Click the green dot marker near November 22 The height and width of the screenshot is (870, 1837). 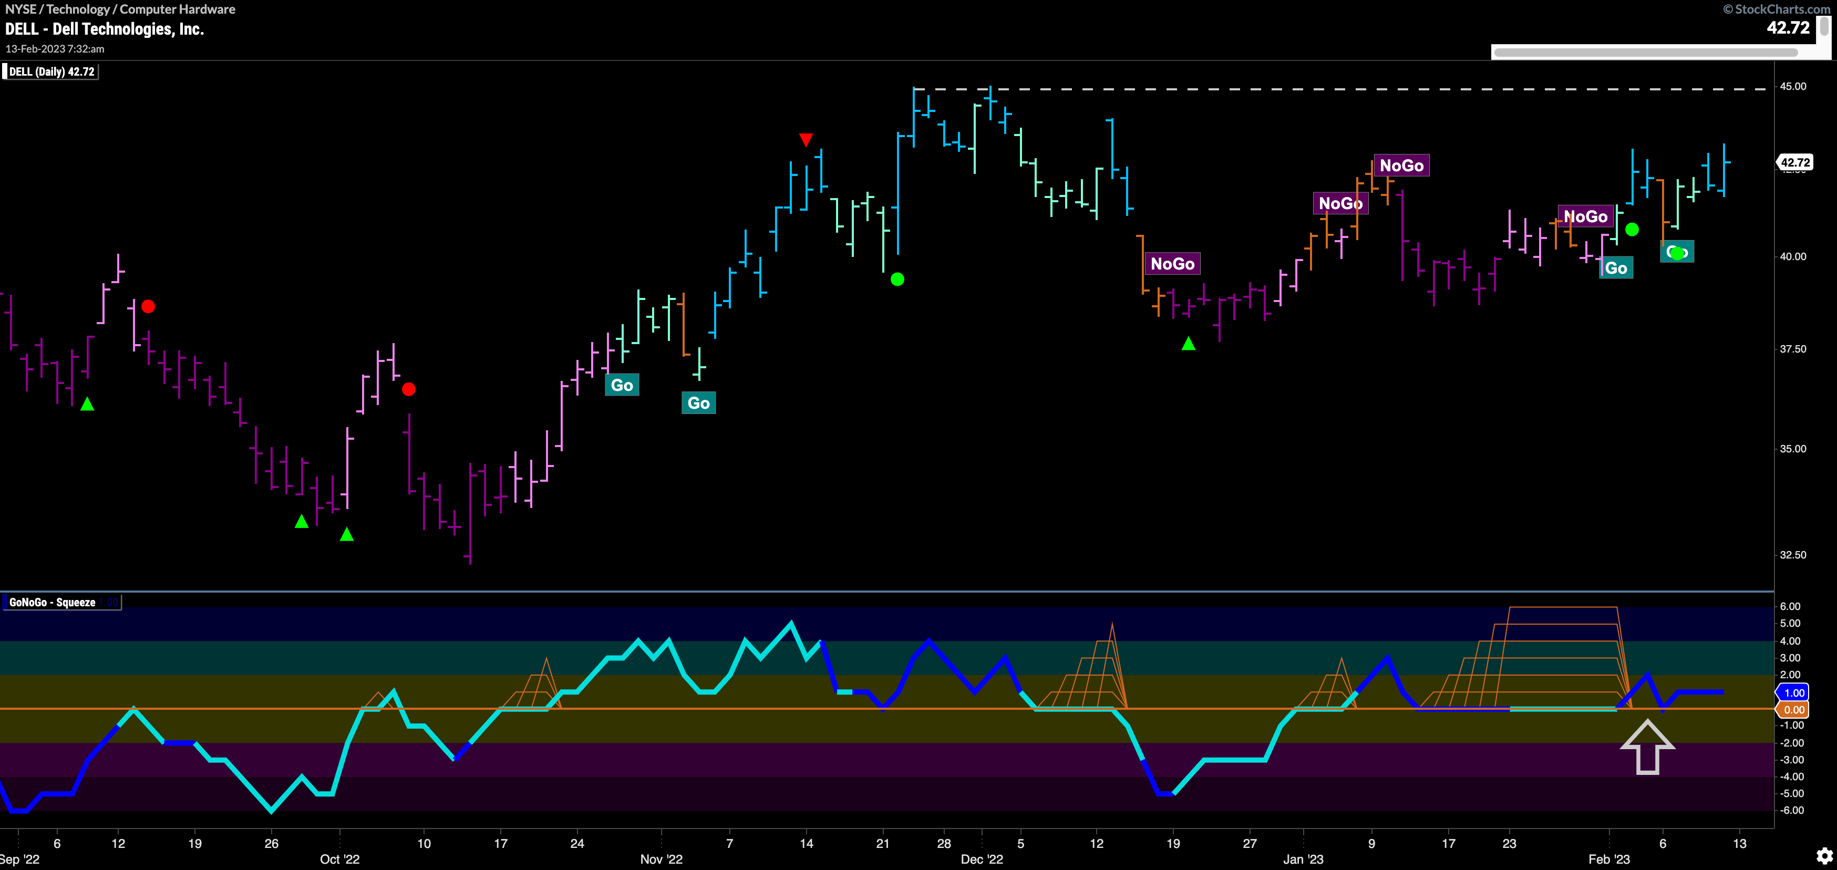(x=898, y=279)
